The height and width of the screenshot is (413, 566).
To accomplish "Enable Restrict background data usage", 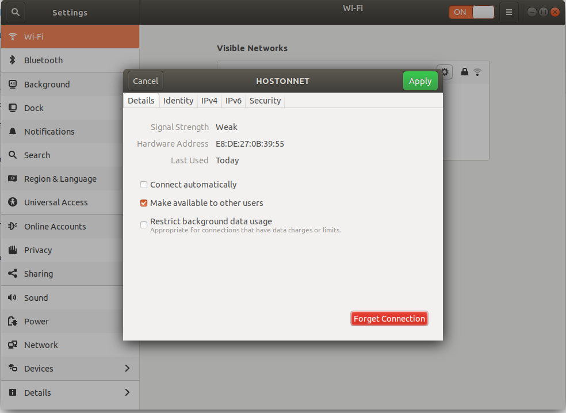I will pyautogui.click(x=143, y=224).
